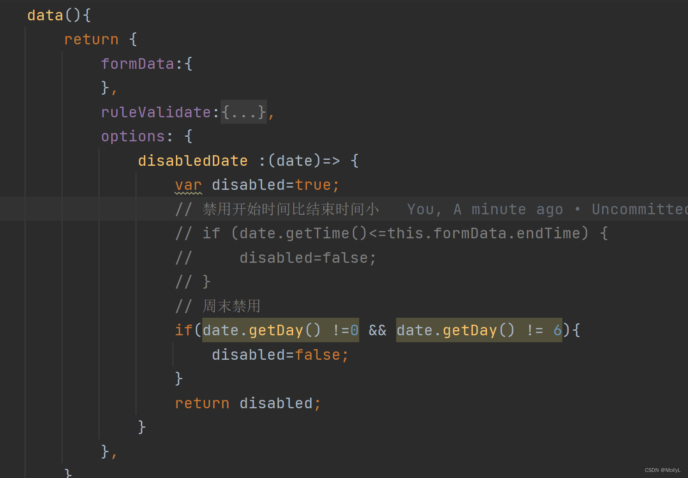The height and width of the screenshot is (478, 688).
Task: Click the comment '周末禁用'
Action: point(231,306)
